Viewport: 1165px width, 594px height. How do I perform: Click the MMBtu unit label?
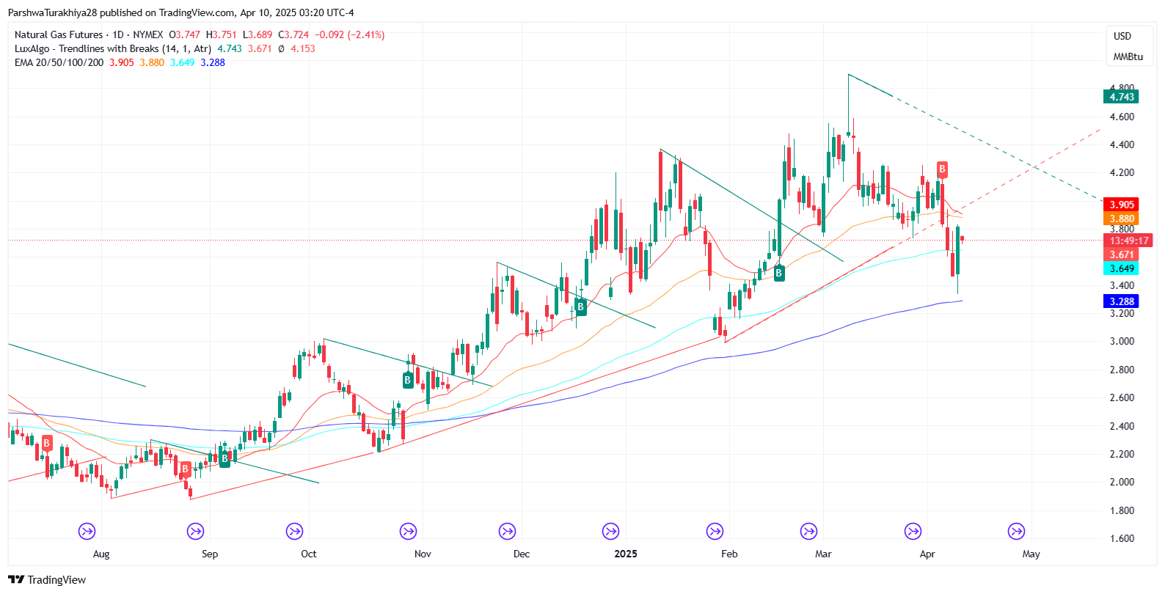point(1128,56)
